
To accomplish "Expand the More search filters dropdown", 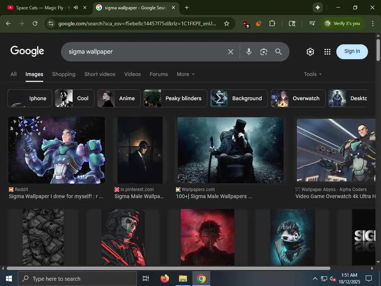I will (185, 74).
